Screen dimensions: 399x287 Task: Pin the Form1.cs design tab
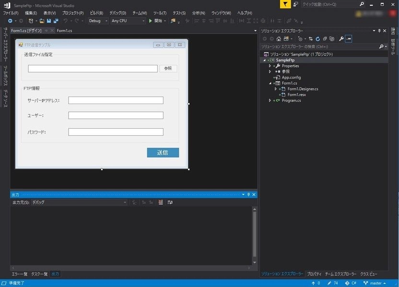46,31
